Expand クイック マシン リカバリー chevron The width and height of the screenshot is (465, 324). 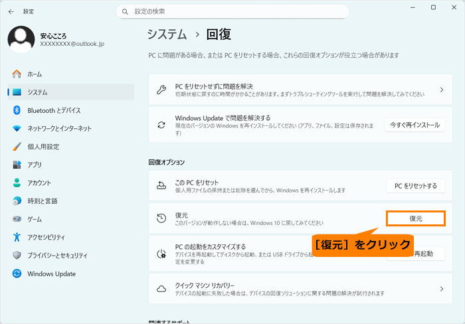click(x=441, y=289)
